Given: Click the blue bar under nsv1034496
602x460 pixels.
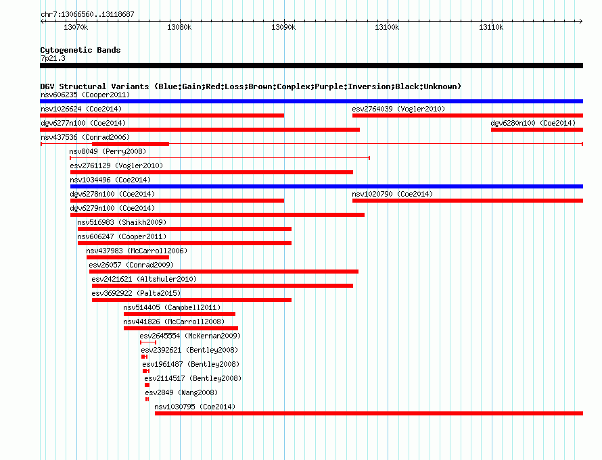Looking at the screenshot, I should pos(326,186).
